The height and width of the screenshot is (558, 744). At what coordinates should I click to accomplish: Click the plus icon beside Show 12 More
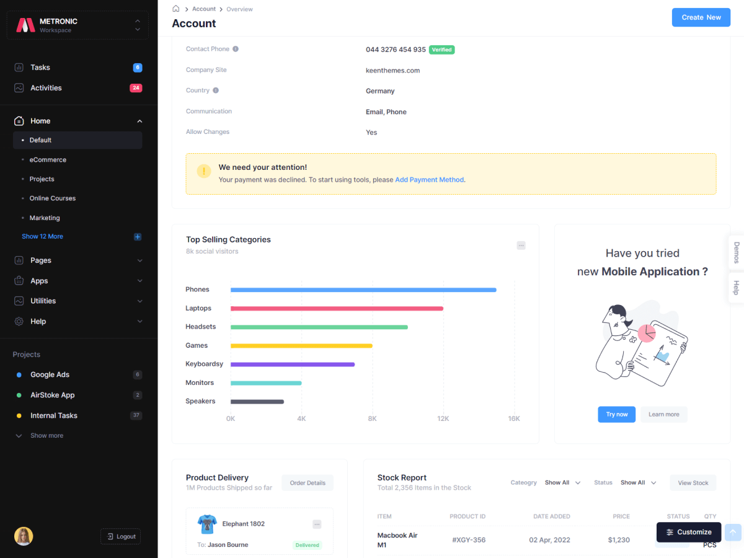pos(138,237)
